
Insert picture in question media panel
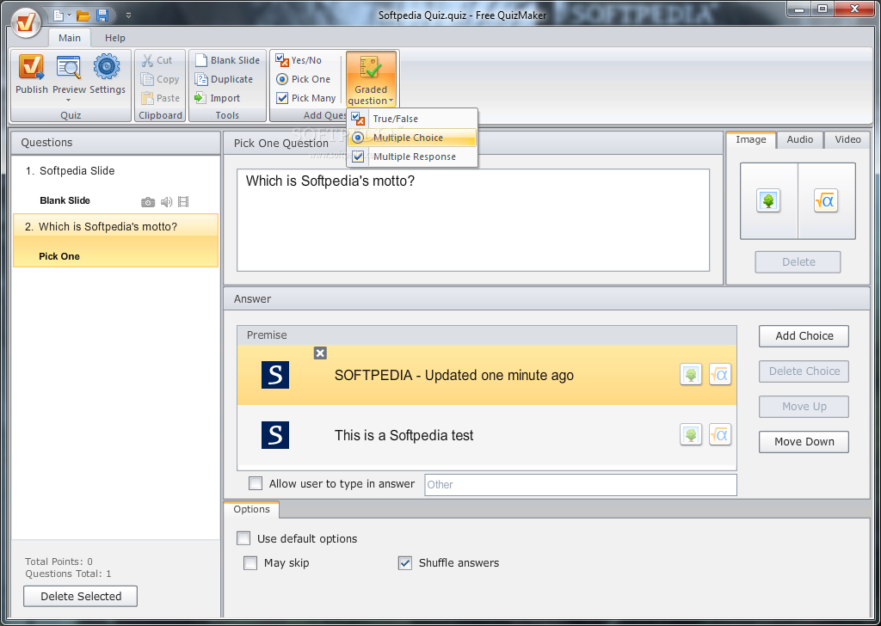click(x=768, y=200)
